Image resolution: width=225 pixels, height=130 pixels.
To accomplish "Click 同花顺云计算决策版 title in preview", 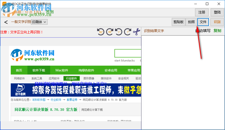I will point(46,109).
